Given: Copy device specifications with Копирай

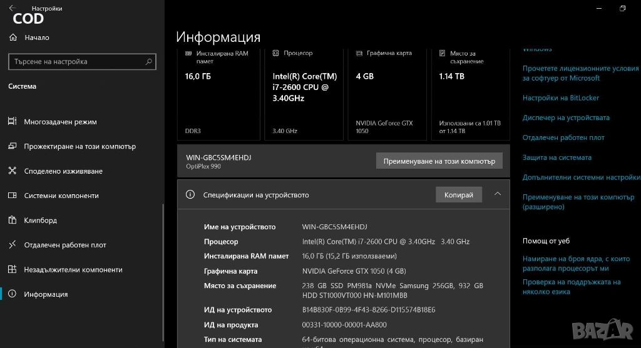Looking at the screenshot, I should (459, 195).
